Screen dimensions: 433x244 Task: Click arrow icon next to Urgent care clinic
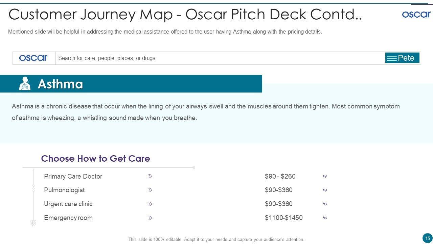point(150,204)
